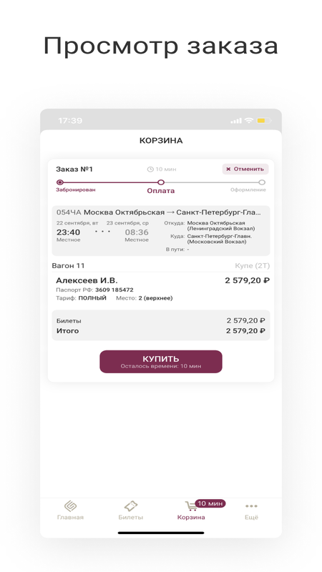322x572 pixels.
Task: Click the X icon in Отменить
Action: coord(228,169)
